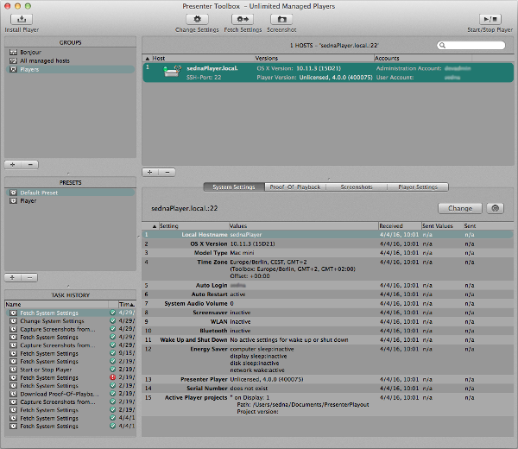
Task: Select the System Audio Volume row
Action: [327, 303]
